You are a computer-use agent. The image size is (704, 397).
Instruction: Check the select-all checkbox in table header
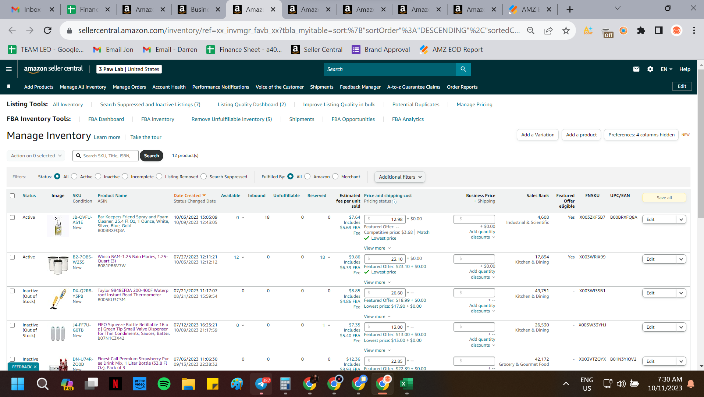(x=13, y=196)
